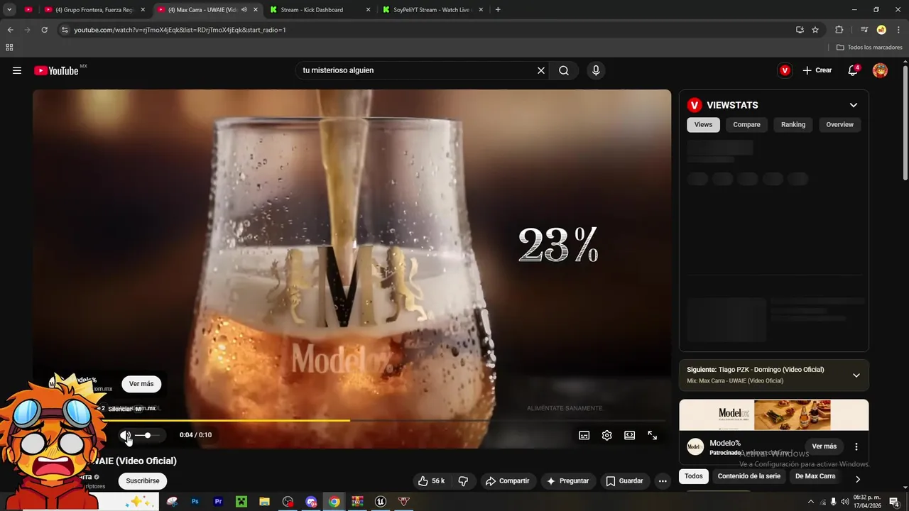Open Unreal Engine from the taskbar
This screenshot has height=511, width=909.
(381, 502)
